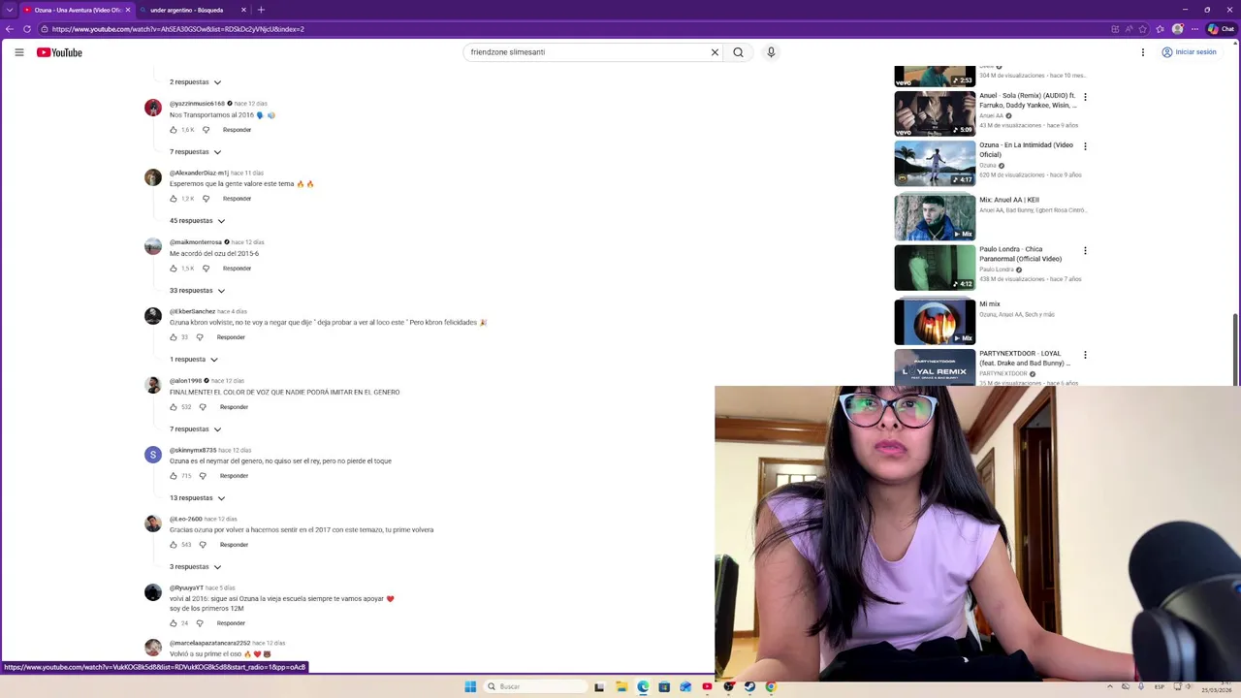This screenshot has width=1241, height=698.
Task: Like the comment by @Leo-2600
Action: pyautogui.click(x=174, y=545)
